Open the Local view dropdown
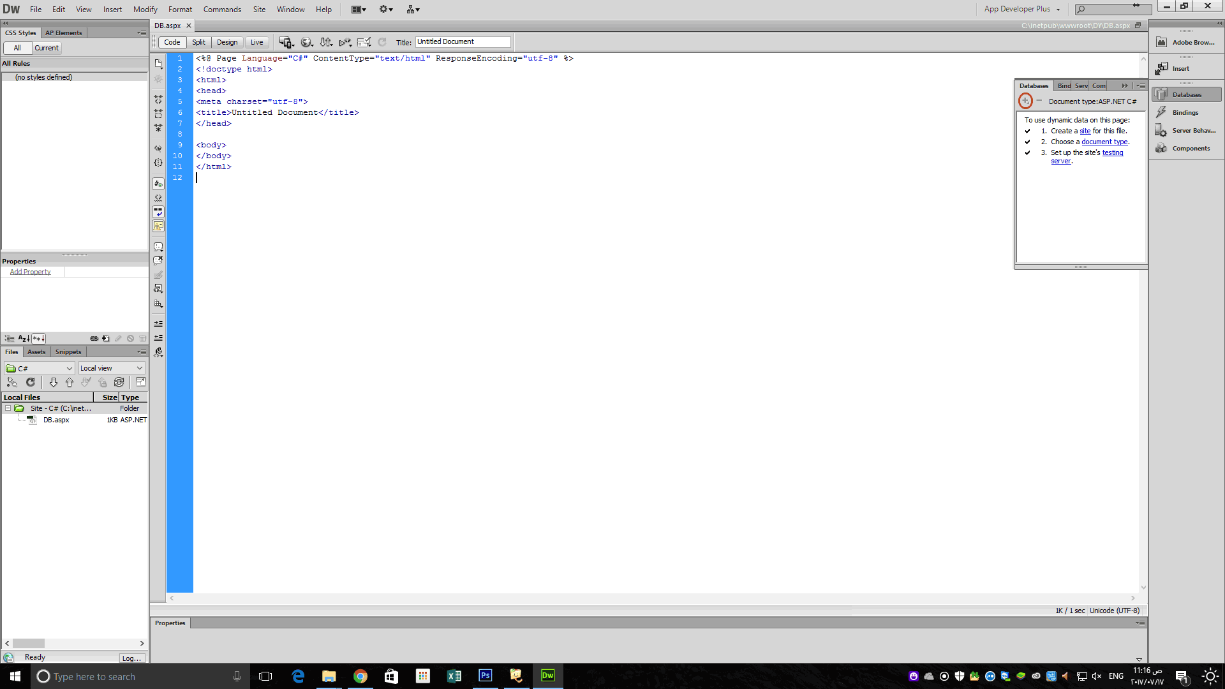This screenshot has height=689, width=1225. [x=112, y=368]
